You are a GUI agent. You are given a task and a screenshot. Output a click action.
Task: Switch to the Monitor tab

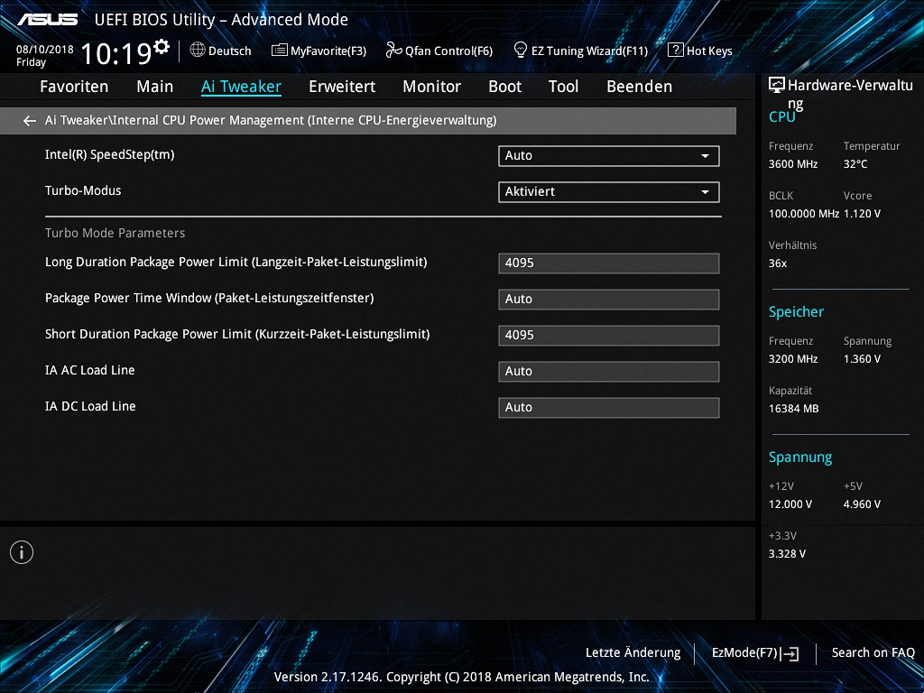click(x=432, y=87)
